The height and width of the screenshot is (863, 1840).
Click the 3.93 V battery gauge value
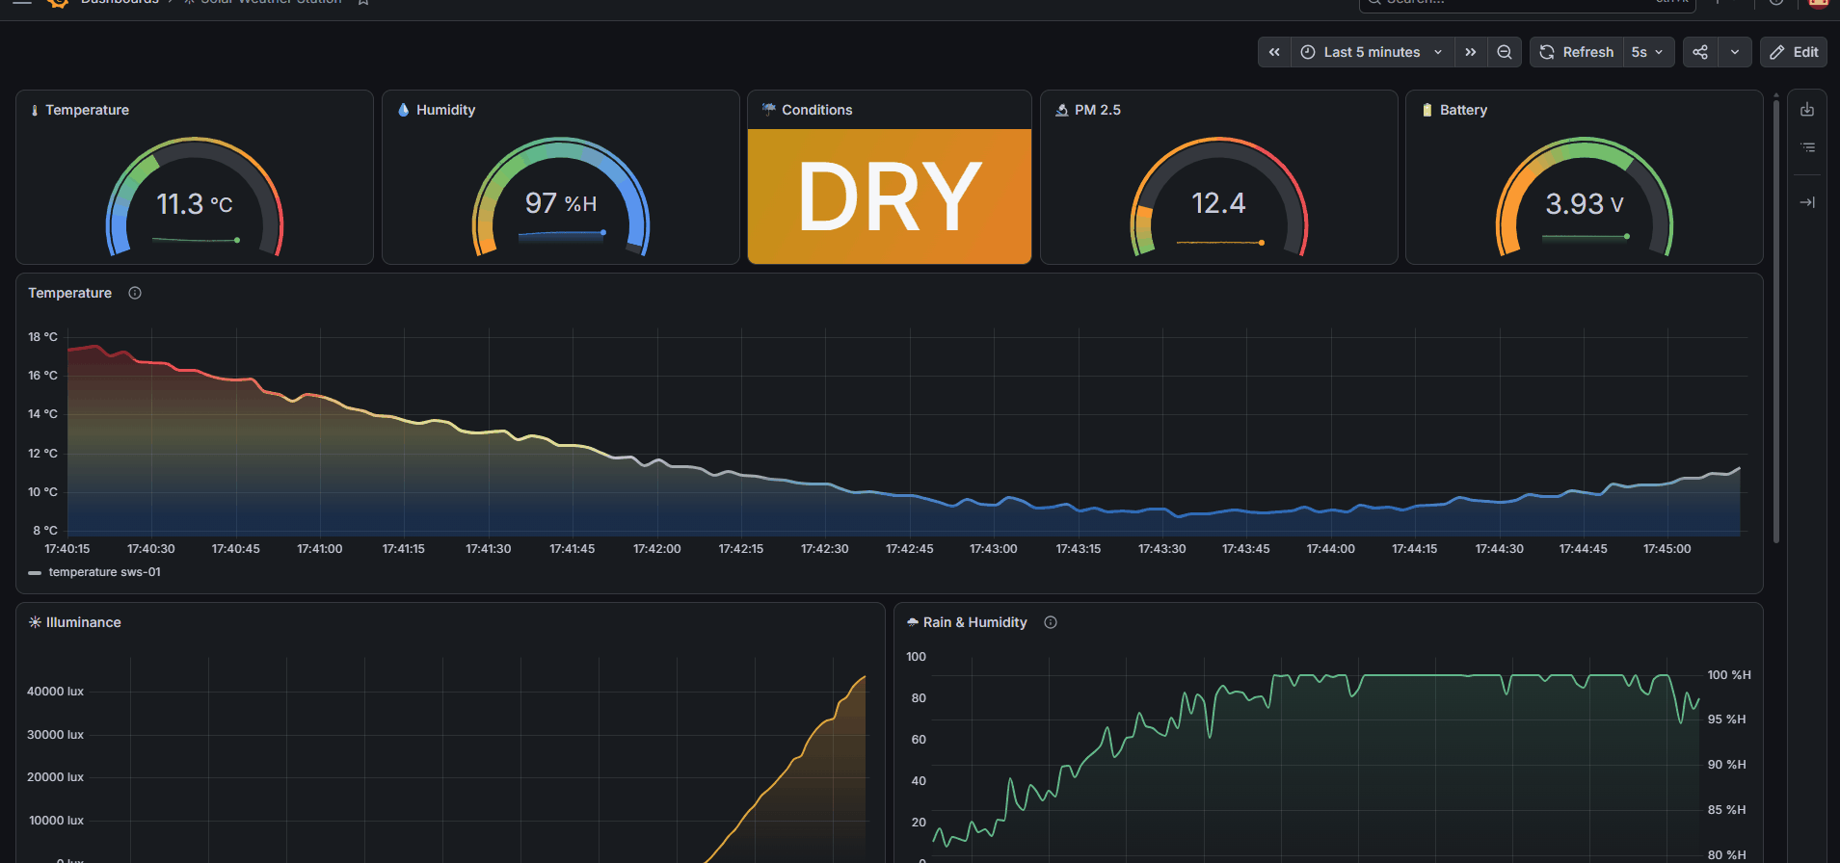1585,204
